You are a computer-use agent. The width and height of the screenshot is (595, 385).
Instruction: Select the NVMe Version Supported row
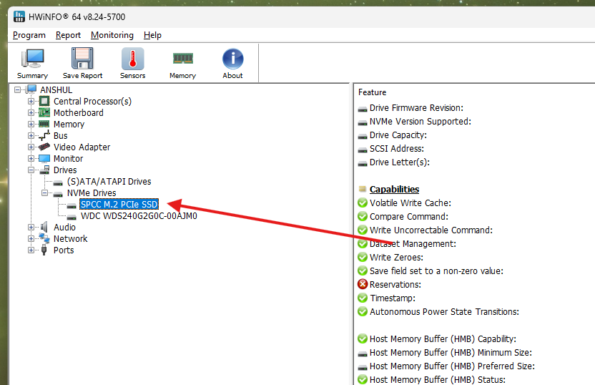pyautogui.click(x=420, y=122)
